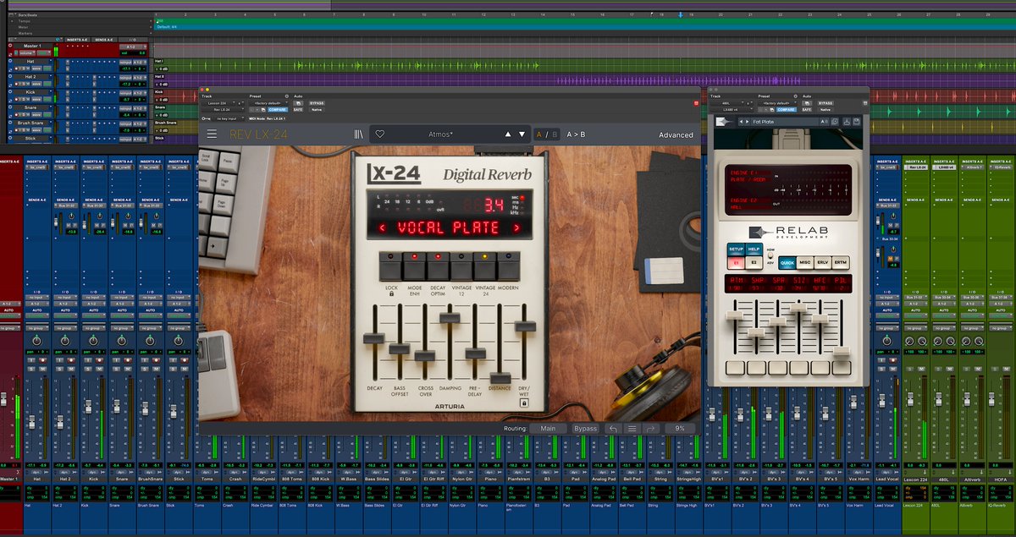Click the SAFE button in LX-24 header

click(298, 109)
